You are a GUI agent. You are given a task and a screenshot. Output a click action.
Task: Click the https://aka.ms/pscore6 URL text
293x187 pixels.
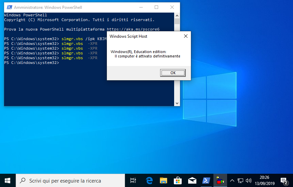pyautogui.click(x=133, y=29)
